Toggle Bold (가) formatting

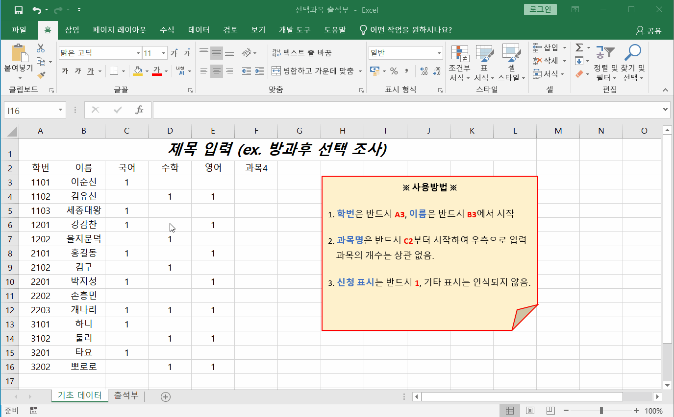click(65, 71)
